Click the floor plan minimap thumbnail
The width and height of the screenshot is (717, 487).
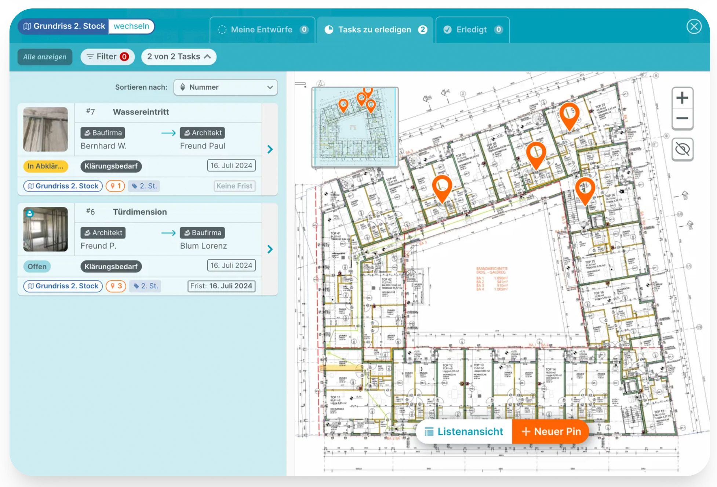coord(354,127)
